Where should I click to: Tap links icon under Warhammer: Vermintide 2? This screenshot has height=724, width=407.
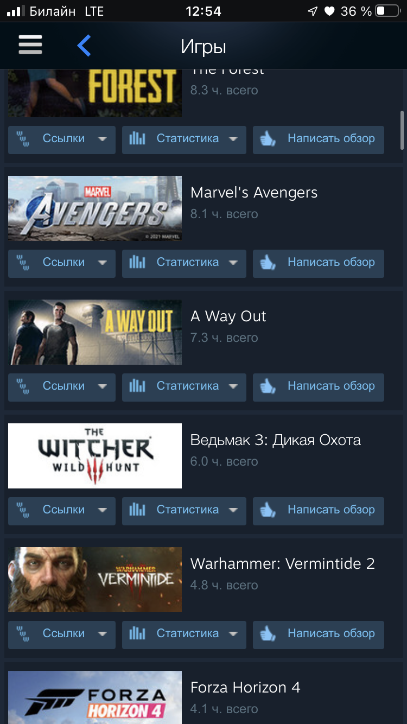[23, 634]
